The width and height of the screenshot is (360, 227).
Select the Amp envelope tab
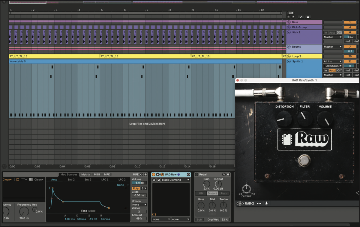pyautogui.click(x=54, y=179)
